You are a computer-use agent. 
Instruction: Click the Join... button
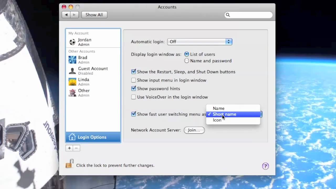coord(194,130)
